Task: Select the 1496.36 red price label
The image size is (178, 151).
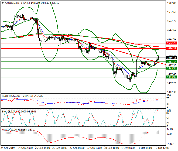Action: pyautogui.click(x=172, y=49)
